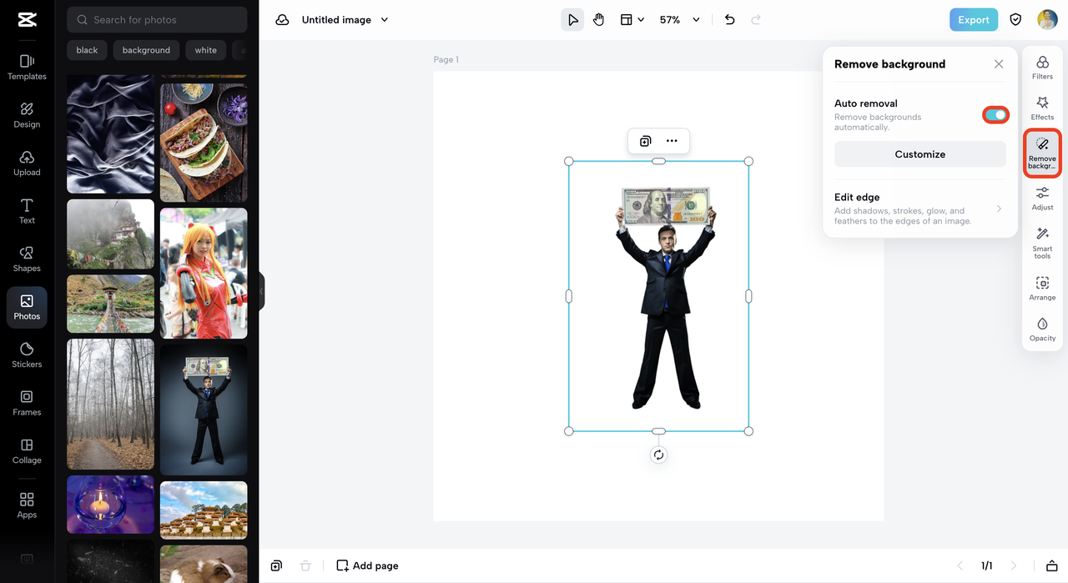The width and height of the screenshot is (1068, 583).
Task: Open more options on floating toolbar
Action: pyautogui.click(x=672, y=142)
